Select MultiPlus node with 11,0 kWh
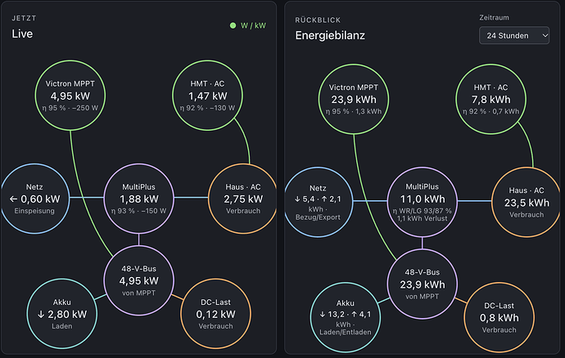This screenshot has height=358, width=565. click(x=423, y=202)
